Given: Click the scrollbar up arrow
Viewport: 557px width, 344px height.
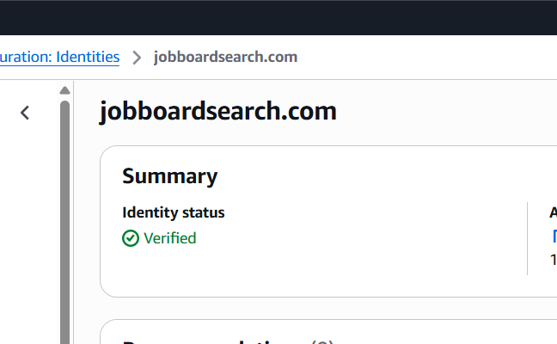Looking at the screenshot, I should [x=64, y=90].
